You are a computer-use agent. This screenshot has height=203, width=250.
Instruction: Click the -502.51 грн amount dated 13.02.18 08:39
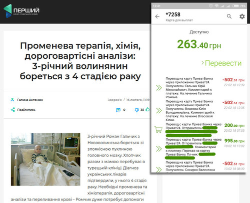click(x=233, y=164)
